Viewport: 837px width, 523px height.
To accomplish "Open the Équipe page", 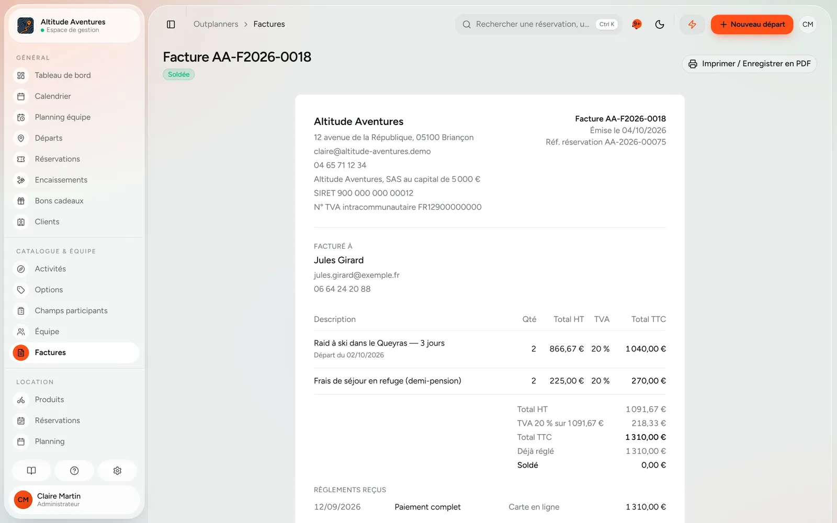I will click(x=75, y=332).
